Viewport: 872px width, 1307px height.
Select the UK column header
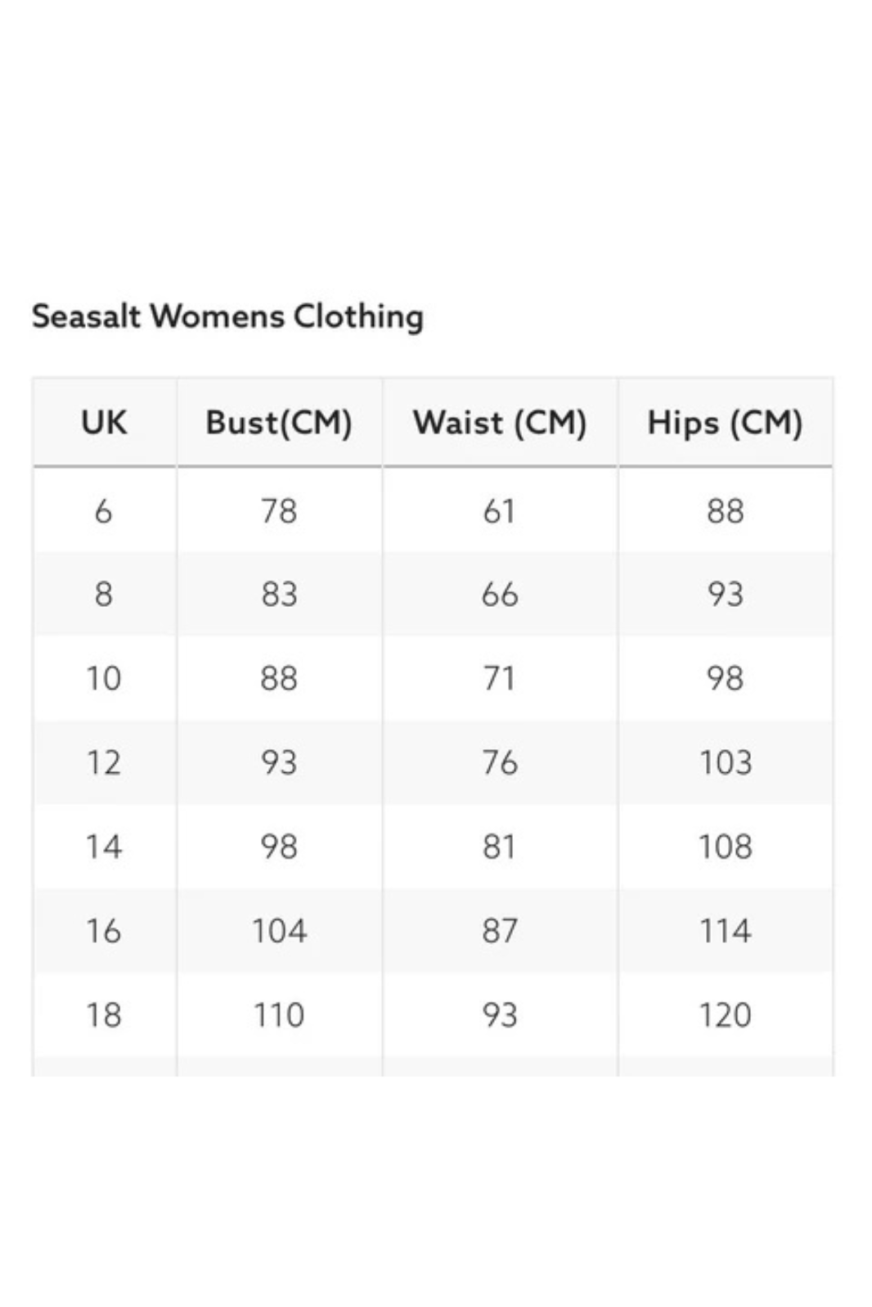(104, 423)
